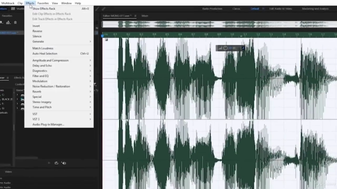
Task: Expand the C: drive tree arrow
Action: 17,94
